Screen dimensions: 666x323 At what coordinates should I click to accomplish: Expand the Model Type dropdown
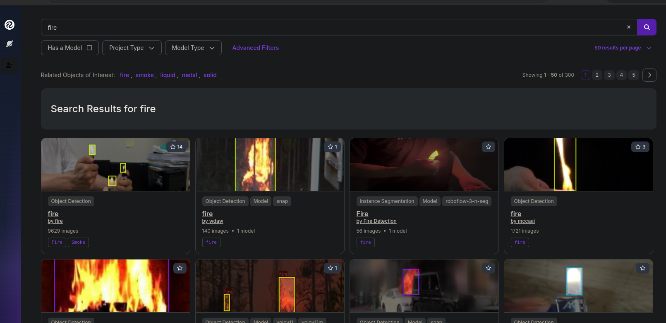point(193,48)
